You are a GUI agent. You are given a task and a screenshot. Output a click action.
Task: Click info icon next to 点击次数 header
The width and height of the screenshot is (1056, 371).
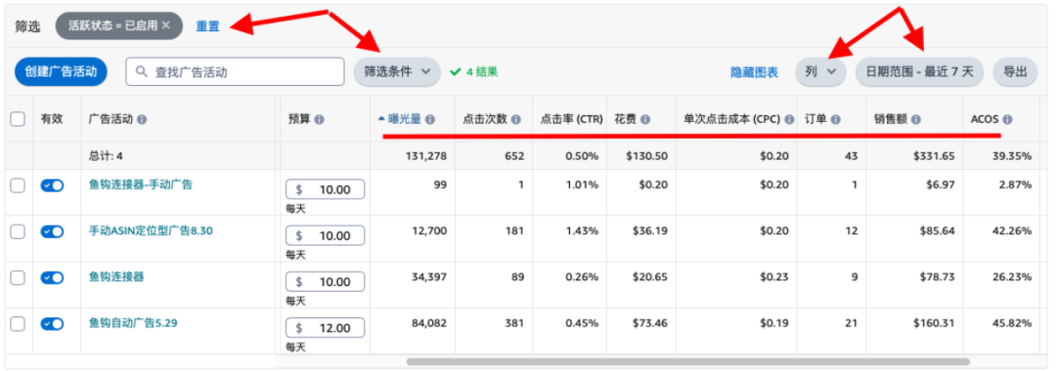[x=516, y=120]
